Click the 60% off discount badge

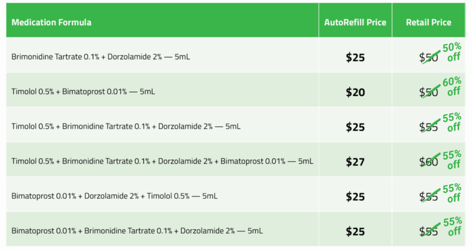(x=452, y=86)
